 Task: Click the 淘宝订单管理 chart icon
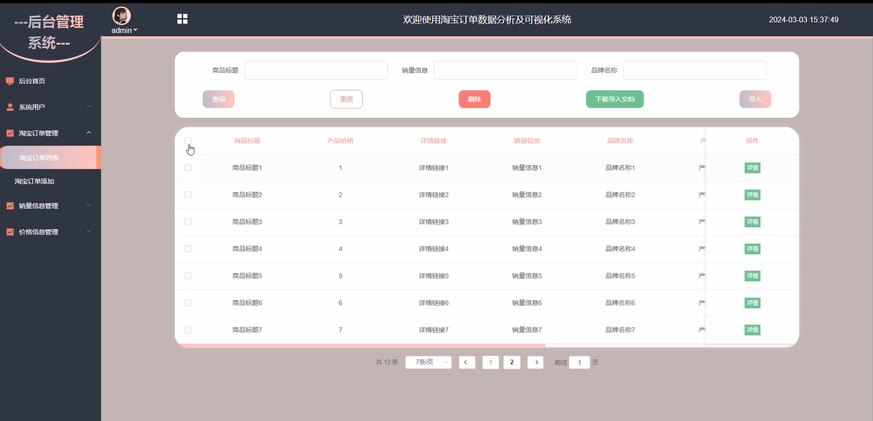click(x=10, y=133)
